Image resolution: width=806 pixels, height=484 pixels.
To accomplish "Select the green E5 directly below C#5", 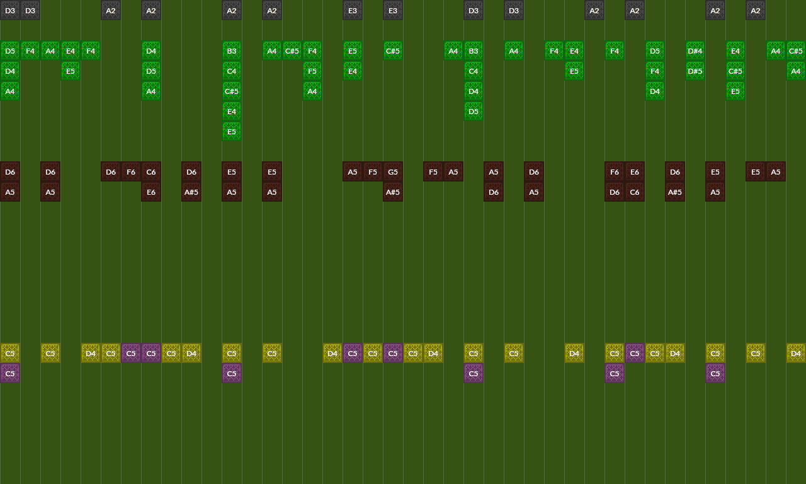I will [x=735, y=91].
